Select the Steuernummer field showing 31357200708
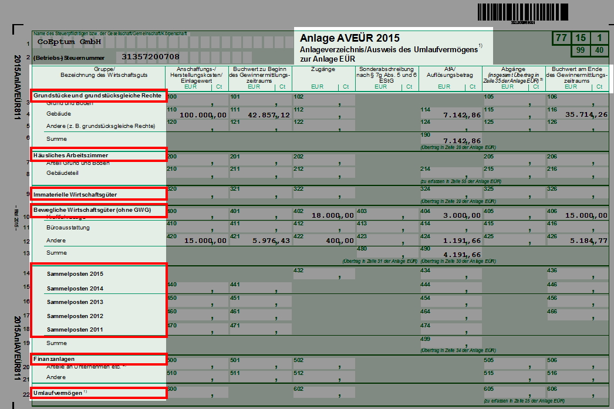This screenshot has height=409, width=614. click(x=150, y=57)
